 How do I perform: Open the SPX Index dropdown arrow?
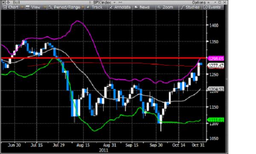115,2
